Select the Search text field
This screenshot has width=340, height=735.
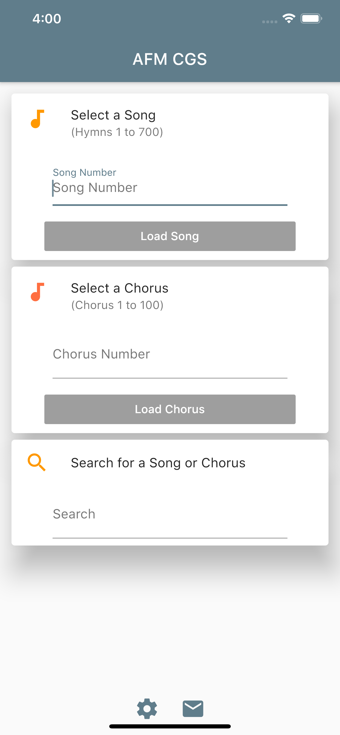[x=170, y=514]
